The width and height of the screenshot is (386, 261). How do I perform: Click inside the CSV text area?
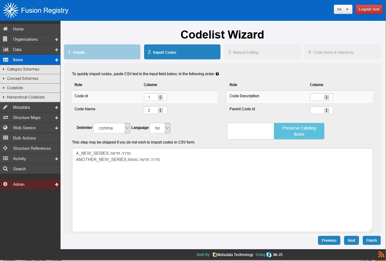pyautogui.click(x=222, y=196)
